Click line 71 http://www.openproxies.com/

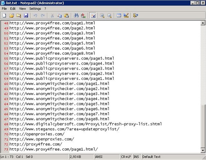click(42, 139)
